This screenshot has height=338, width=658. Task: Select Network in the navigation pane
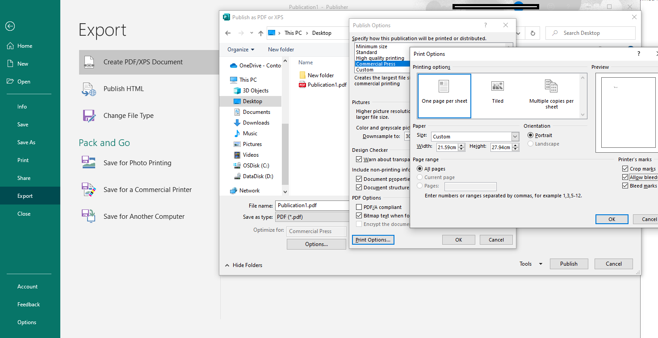244,191
